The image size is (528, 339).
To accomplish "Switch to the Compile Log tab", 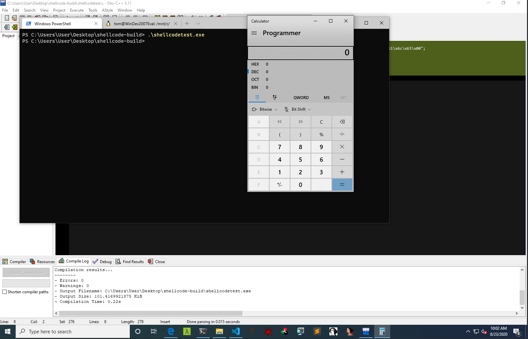I will click(74, 261).
